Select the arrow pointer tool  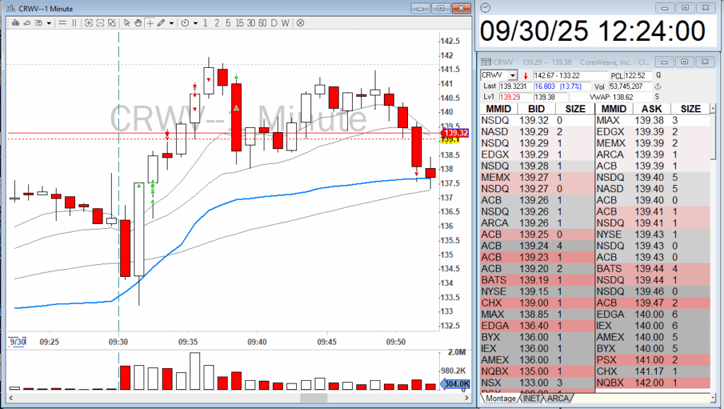127,23
